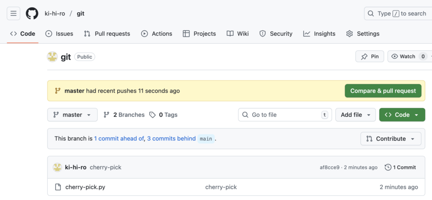This screenshot has height=200, width=432.
Task: Expand the master branch selector dropdown
Action: [x=73, y=115]
